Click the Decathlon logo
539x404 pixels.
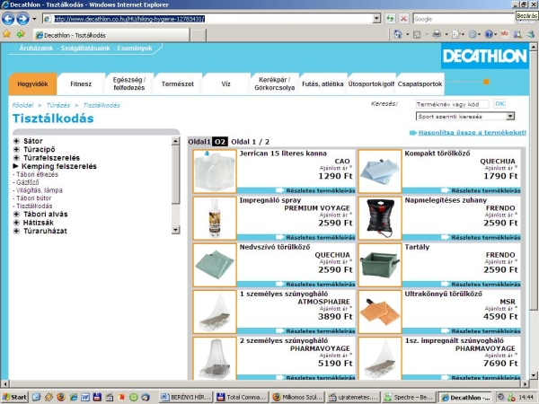click(x=485, y=56)
